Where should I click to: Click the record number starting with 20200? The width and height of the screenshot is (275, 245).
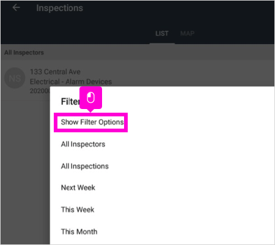click(x=40, y=91)
